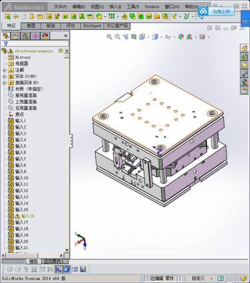The image size is (250, 283).
Task: Open the Apply Scene dropdown arrow
Action: (x=196, y=37)
